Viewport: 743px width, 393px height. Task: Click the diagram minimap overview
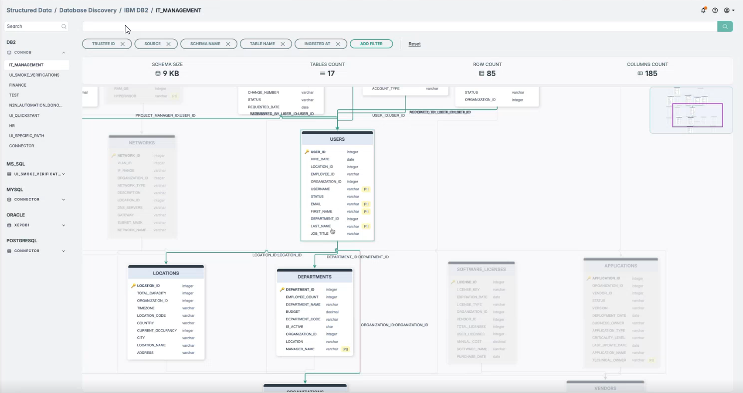pyautogui.click(x=691, y=110)
